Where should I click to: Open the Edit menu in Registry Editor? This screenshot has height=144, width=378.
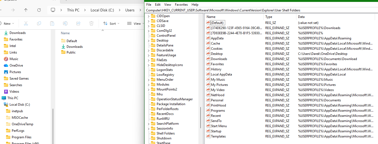pyautogui.click(x=158, y=5)
